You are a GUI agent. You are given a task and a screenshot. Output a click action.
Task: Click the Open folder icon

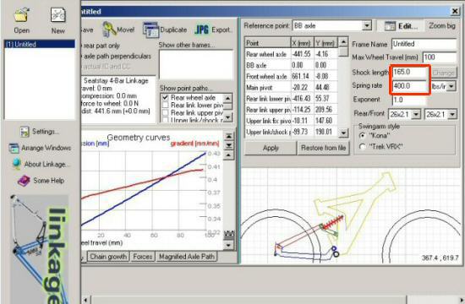coord(22,15)
